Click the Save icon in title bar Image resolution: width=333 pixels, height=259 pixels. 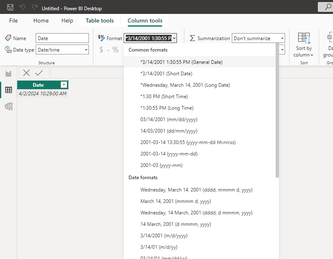[10, 7]
